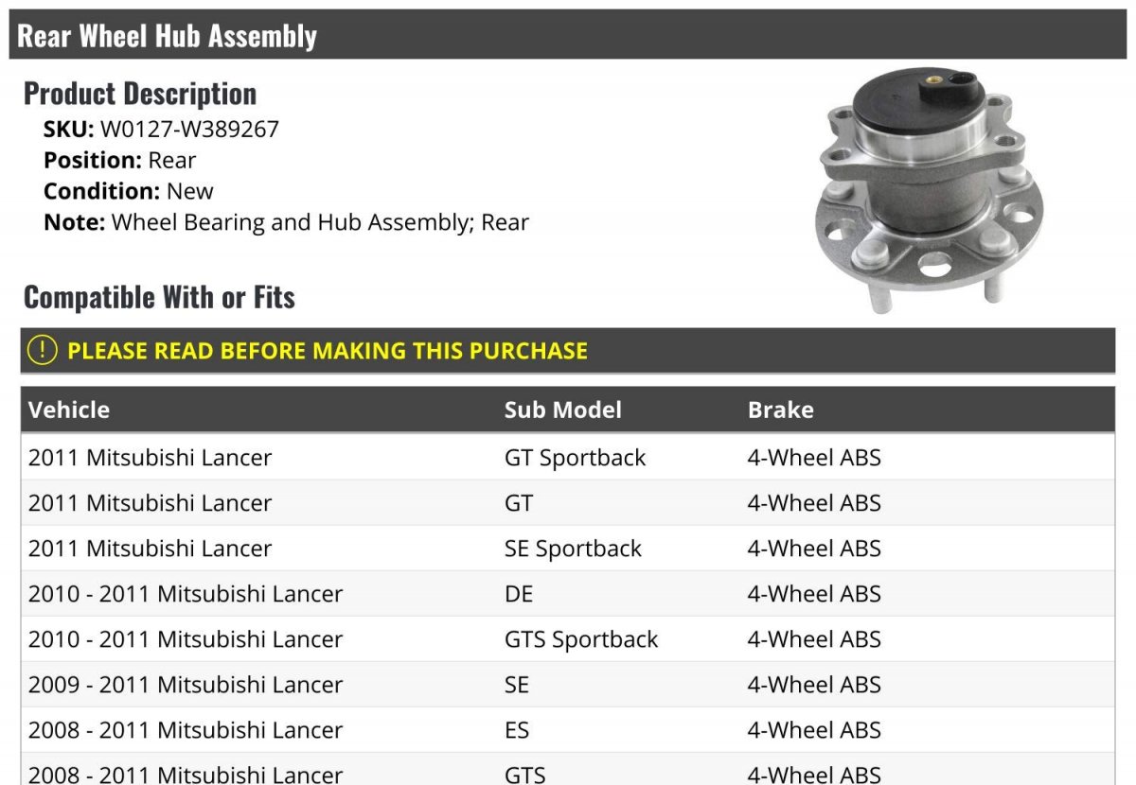Viewport: 1136px width, 785px height.
Task: Click the Note text about Wheel Bearing
Action: pyautogui.click(x=320, y=222)
